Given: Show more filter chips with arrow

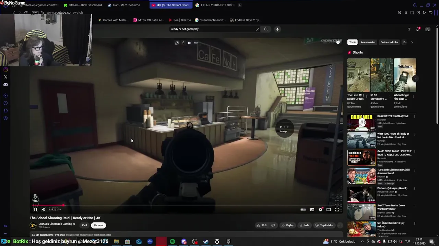Looking at the screenshot, I should pyautogui.click(x=412, y=42).
